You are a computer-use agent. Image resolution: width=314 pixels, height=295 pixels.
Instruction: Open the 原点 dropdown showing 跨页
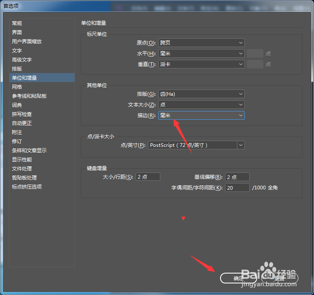coord(201,43)
